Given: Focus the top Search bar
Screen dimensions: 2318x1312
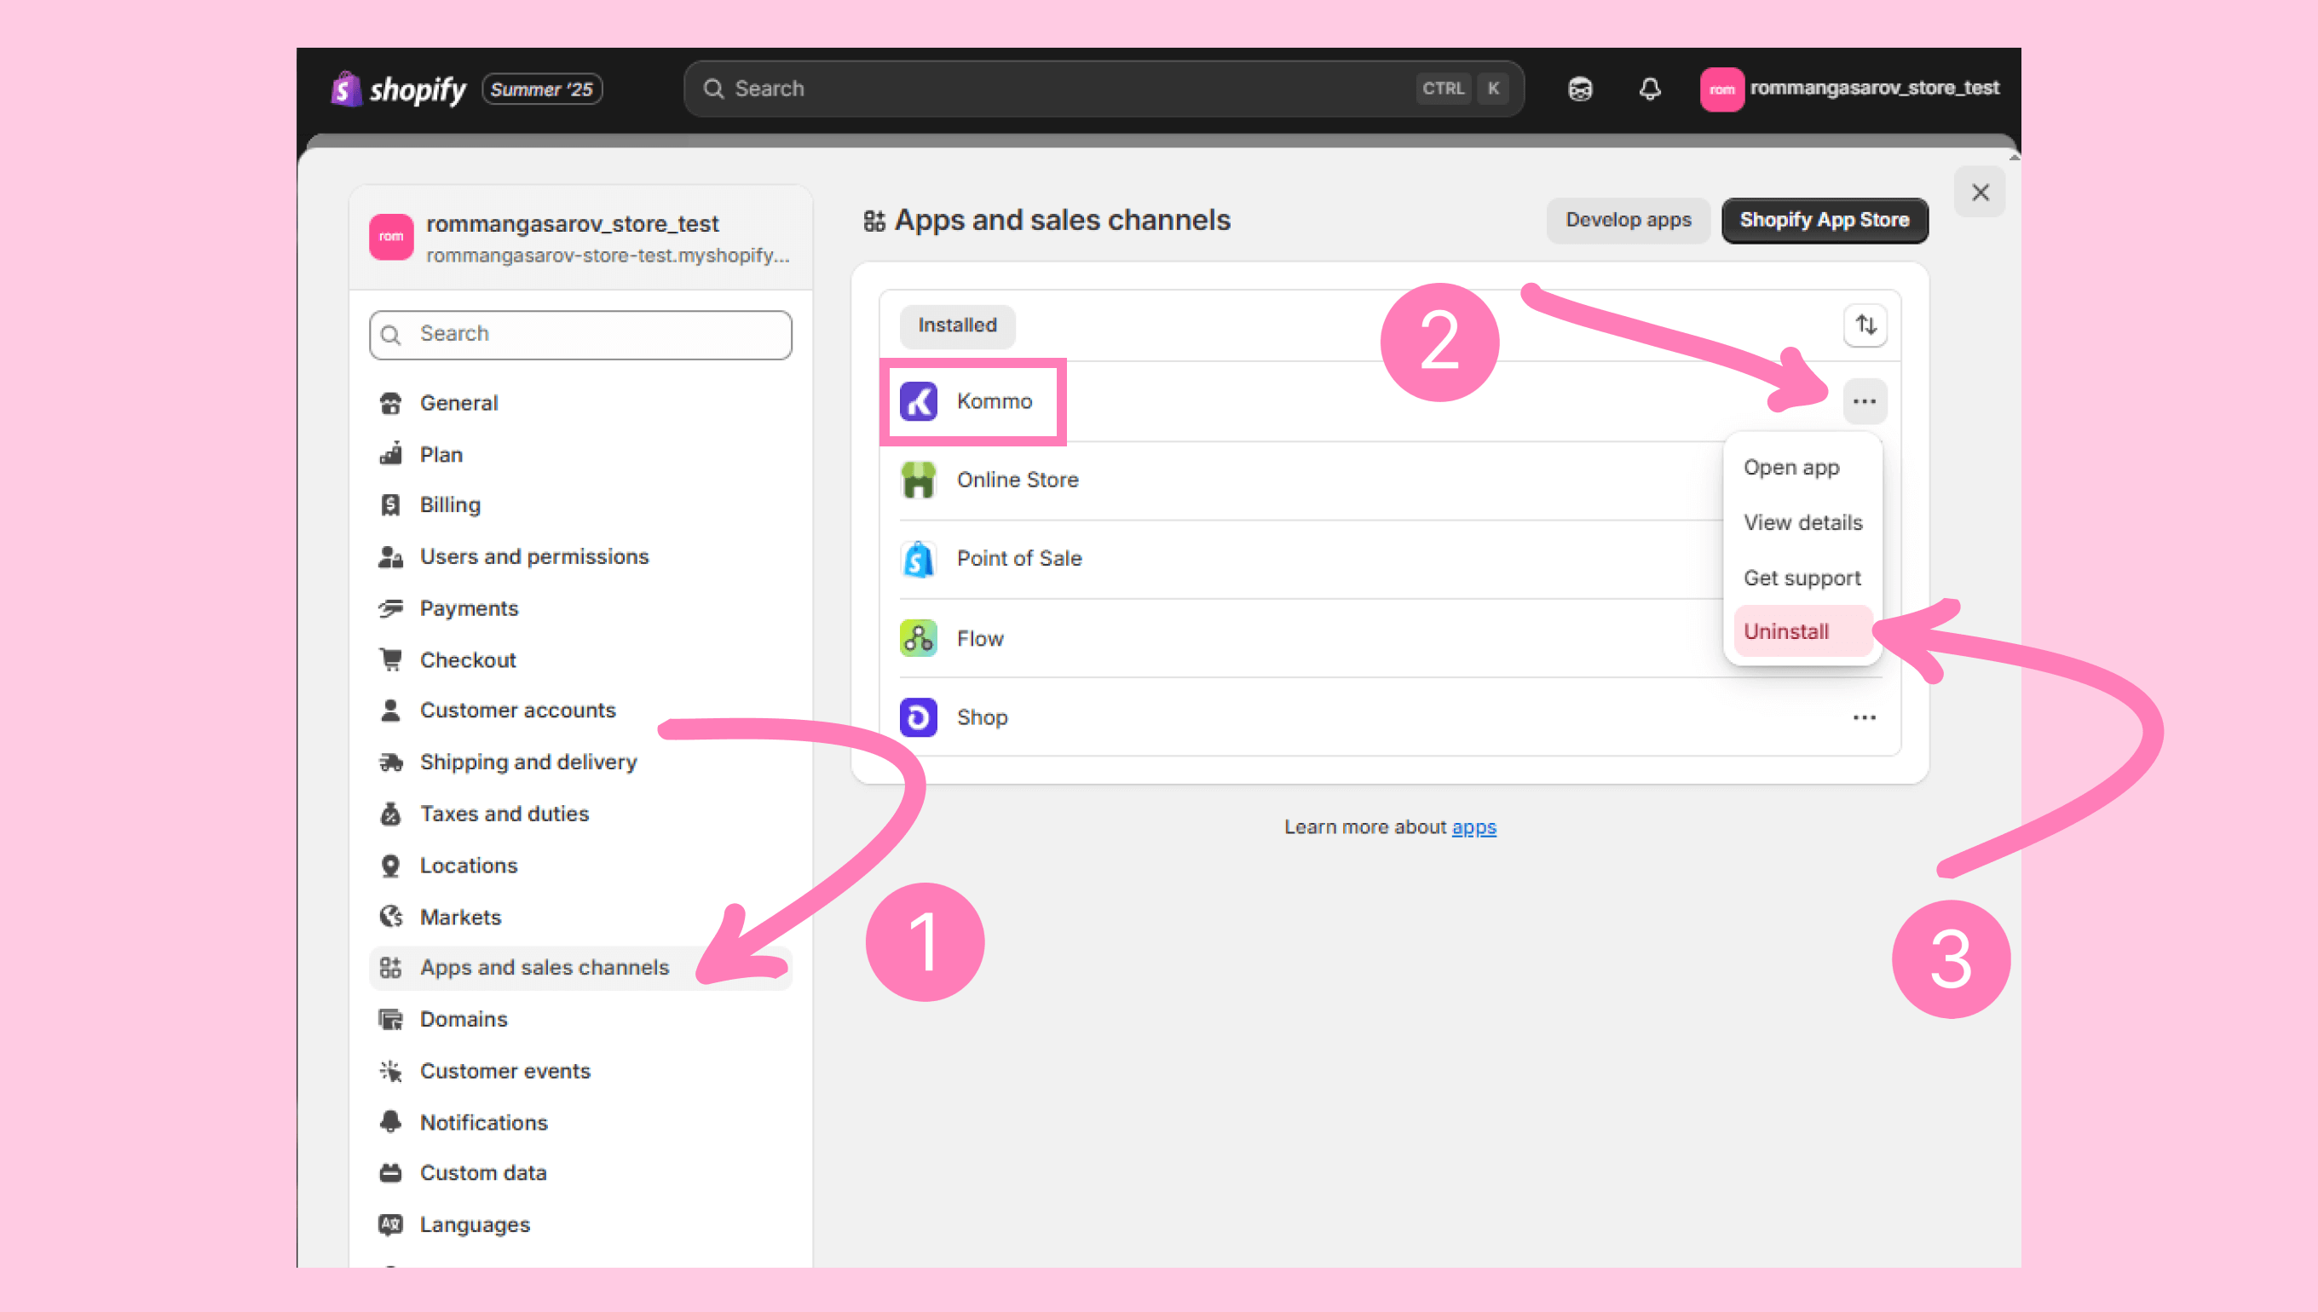Looking at the screenshot, I should [x=1103, y=89].
